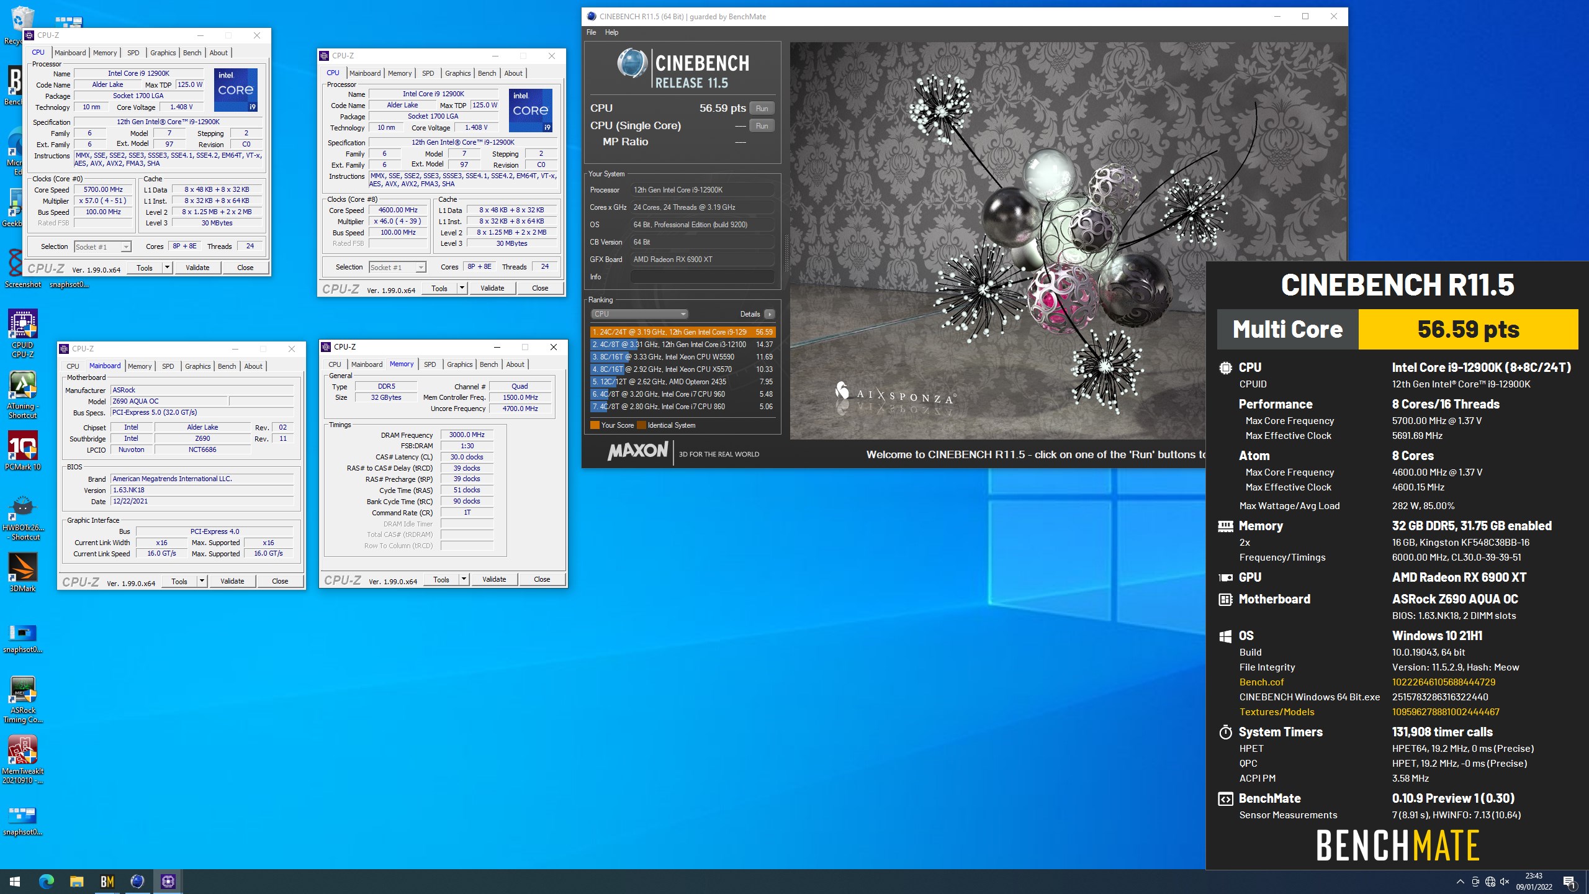
Task: Switch to Bench tab in second CPU-Z
Action: 487,73
